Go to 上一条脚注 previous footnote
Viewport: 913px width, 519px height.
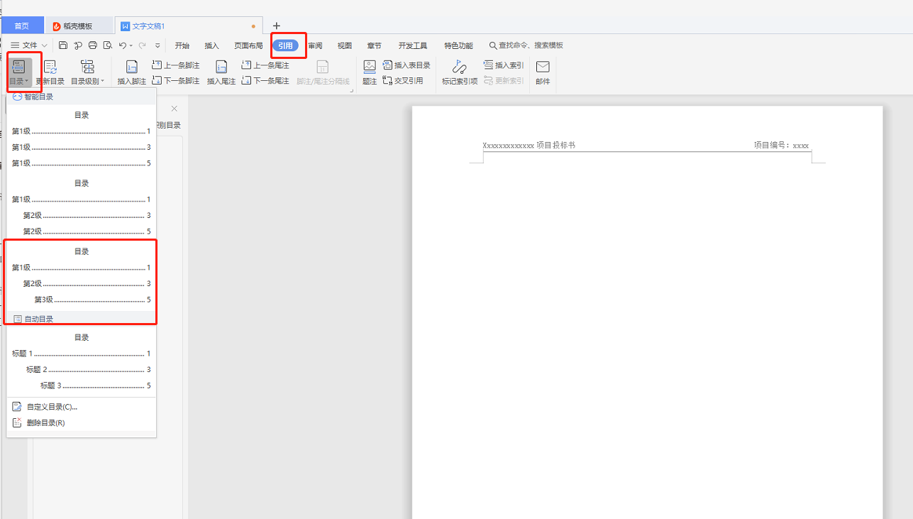coord(176,65)
